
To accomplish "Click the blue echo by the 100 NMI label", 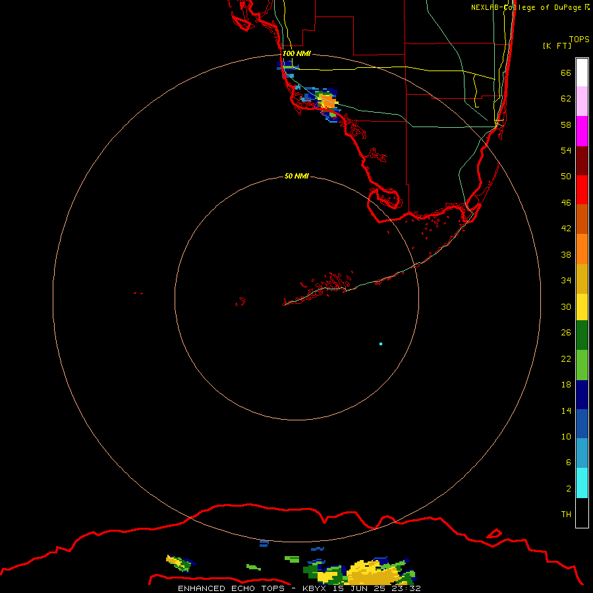I will pos(287,67).
